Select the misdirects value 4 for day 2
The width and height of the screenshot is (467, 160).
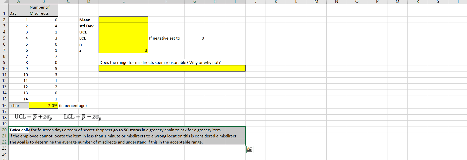coord(43,26)
